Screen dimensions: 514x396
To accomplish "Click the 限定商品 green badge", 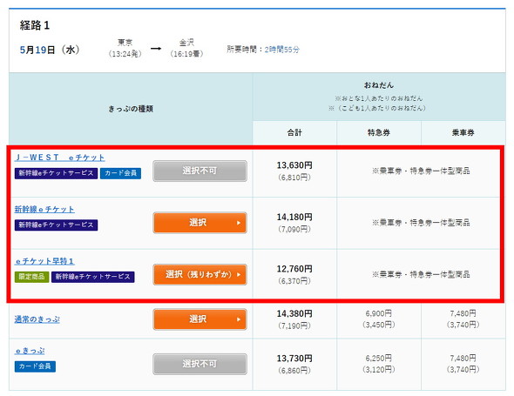I will point(31,277).
